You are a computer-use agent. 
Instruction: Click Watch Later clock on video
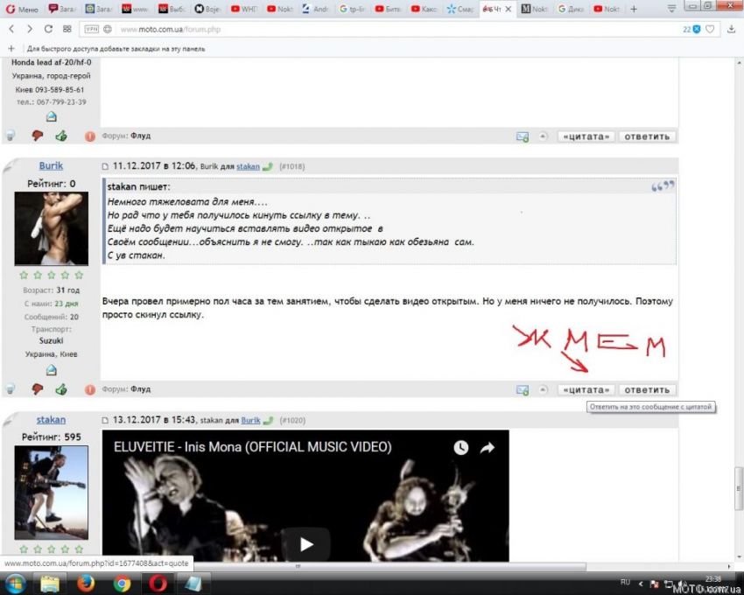point(460,447)
